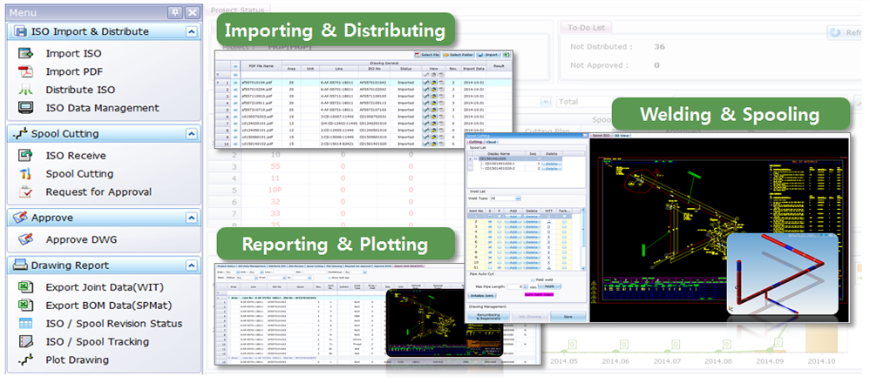Open the ISO Receive item
The width and height of the screenshot is (870, 383).
coord(75,156)
